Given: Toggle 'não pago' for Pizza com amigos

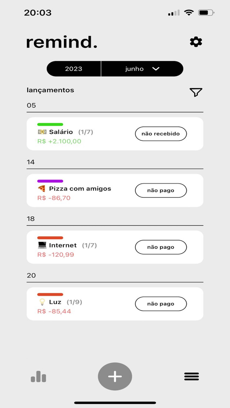Looking at the screenshot, I should 161,191.
